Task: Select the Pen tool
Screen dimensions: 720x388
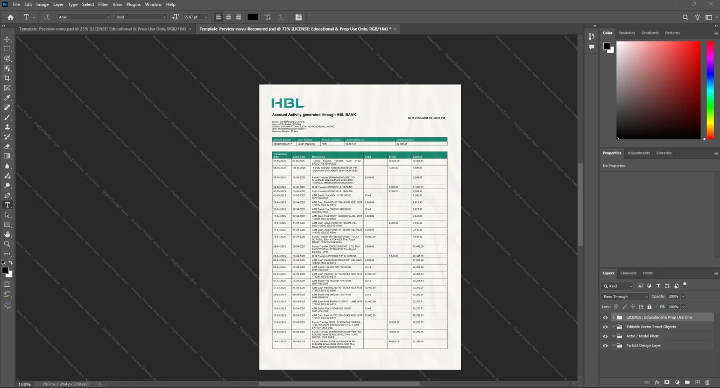Action: tap(8, 195)
